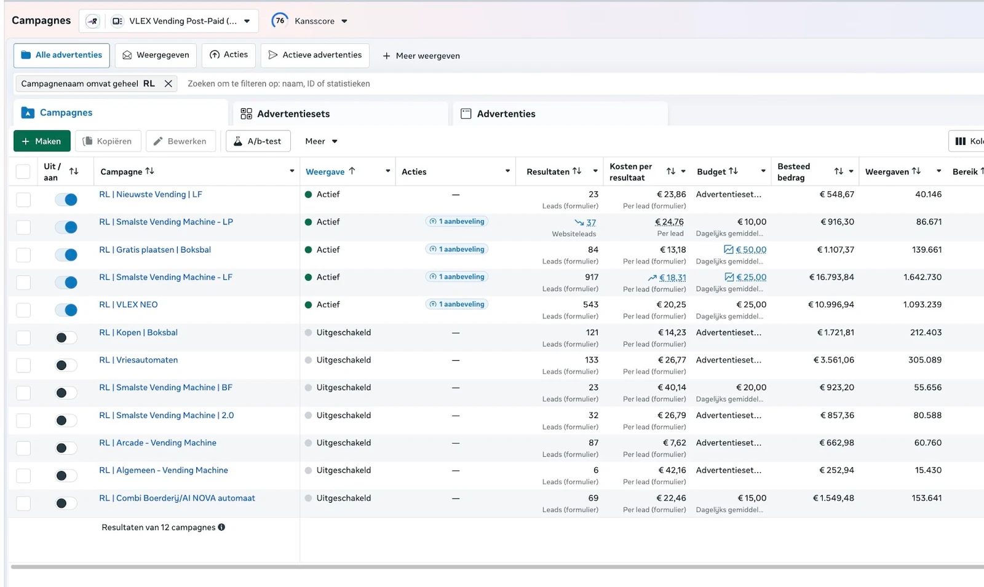Enable RL | Arcade - Vending Machine campaign
The height and width of the screenshot is (587, 984).
coord(66,448)
